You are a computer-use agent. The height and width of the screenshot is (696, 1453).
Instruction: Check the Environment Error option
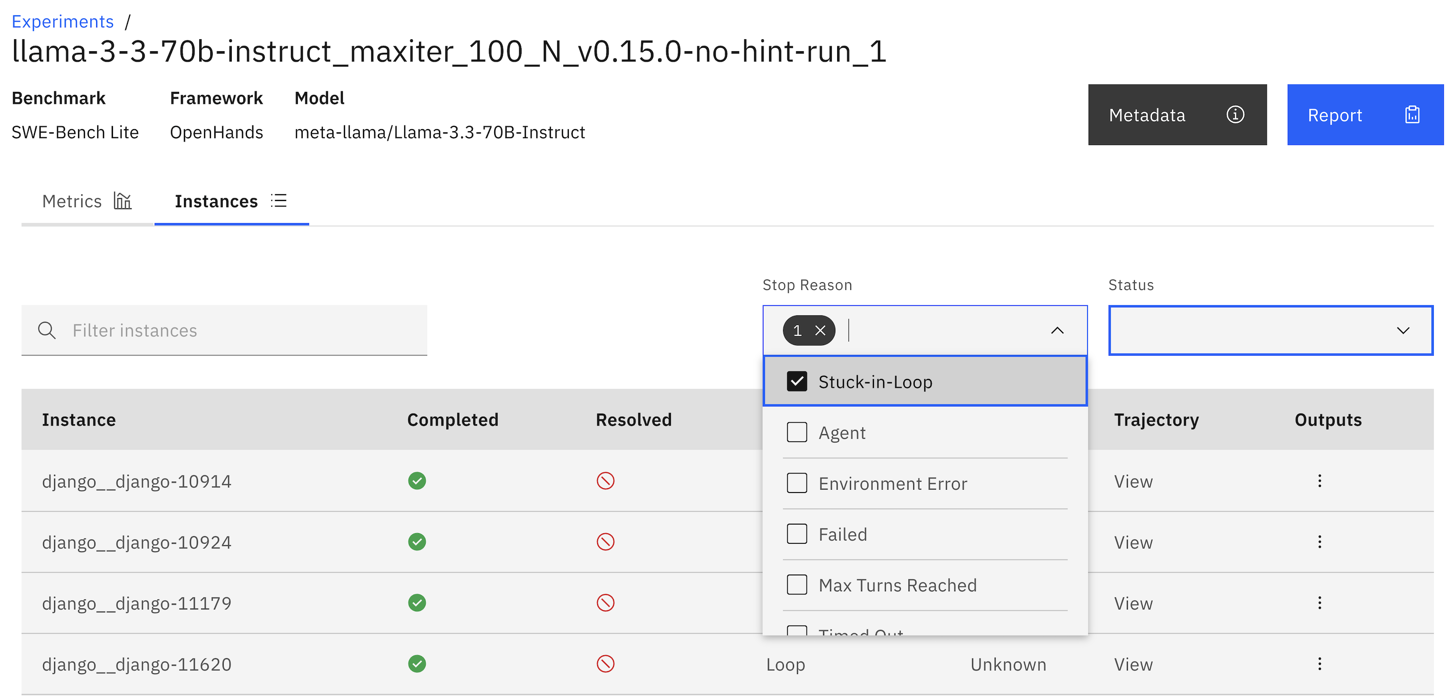click(x=796, y=483)
